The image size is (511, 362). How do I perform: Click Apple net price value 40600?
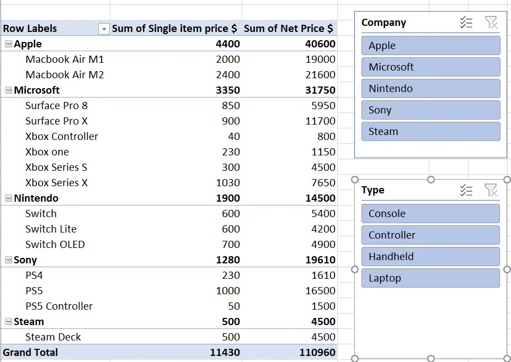(x=320, y=44)
